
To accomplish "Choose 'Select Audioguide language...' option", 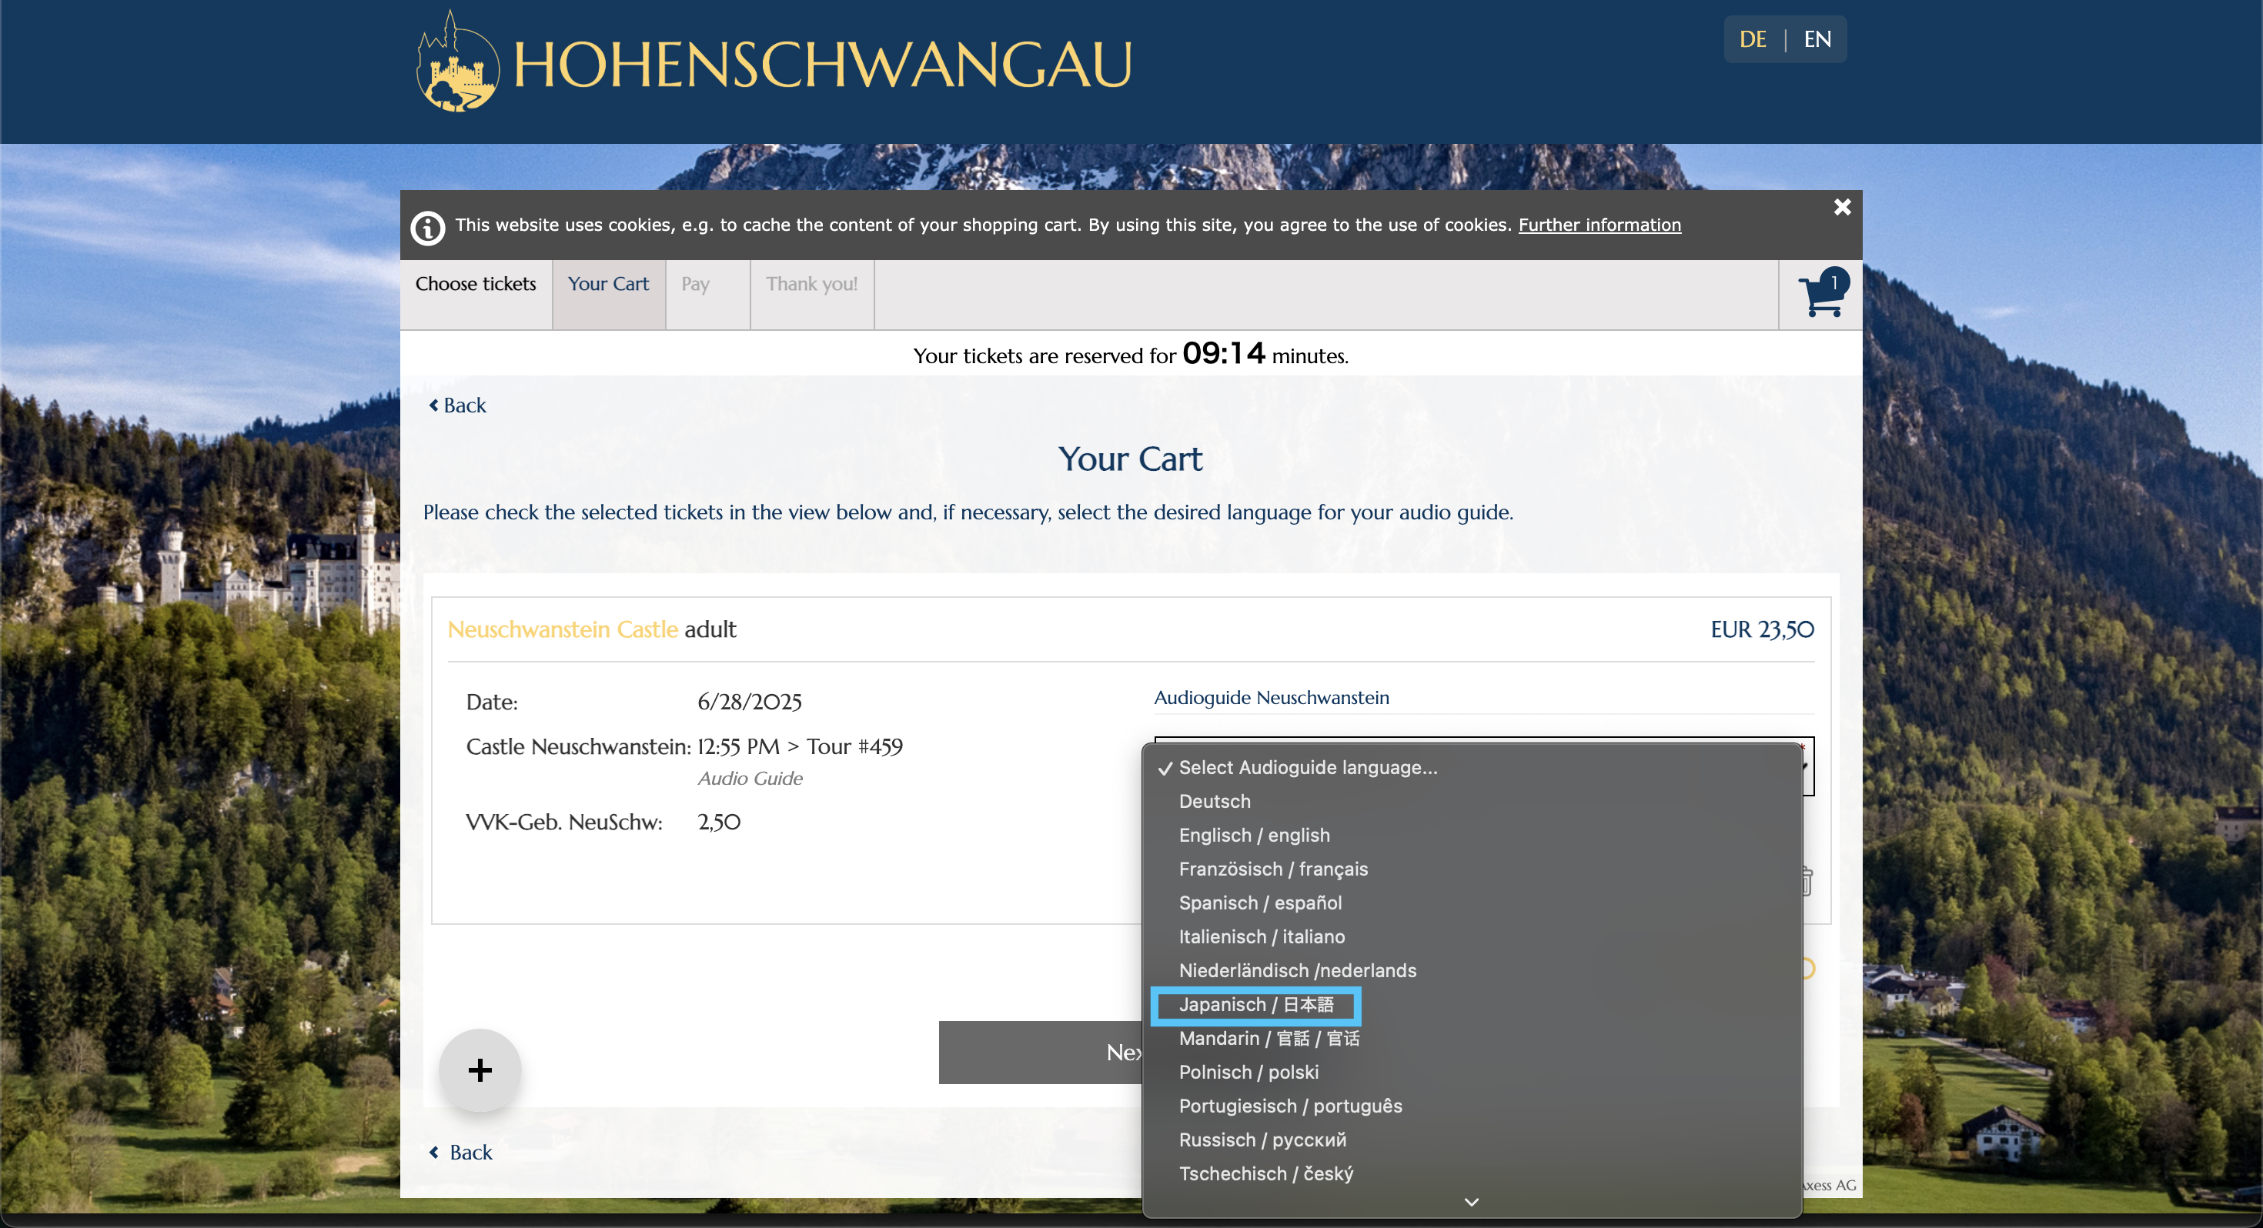I will click(1472, 767).
